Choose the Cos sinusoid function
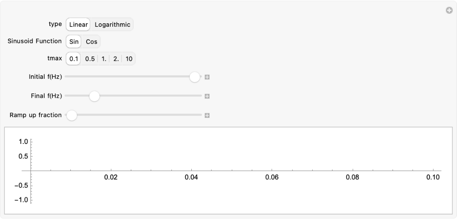Image resolution: width=457 pixels, height=220 pixels. [x=91, y=41]
